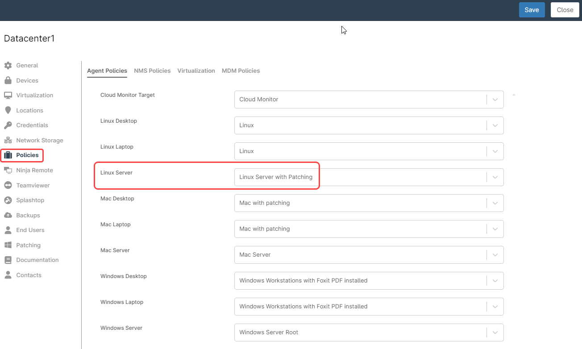
Task: Expand the Windows Server policy dropdown arrow
Action: [x=495, y=332]
